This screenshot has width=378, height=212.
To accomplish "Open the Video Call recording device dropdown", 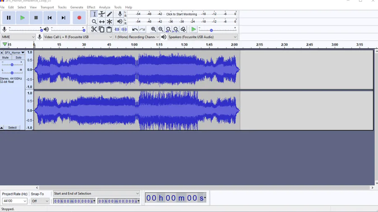I will pyautogui.click(x=78, y=37).
